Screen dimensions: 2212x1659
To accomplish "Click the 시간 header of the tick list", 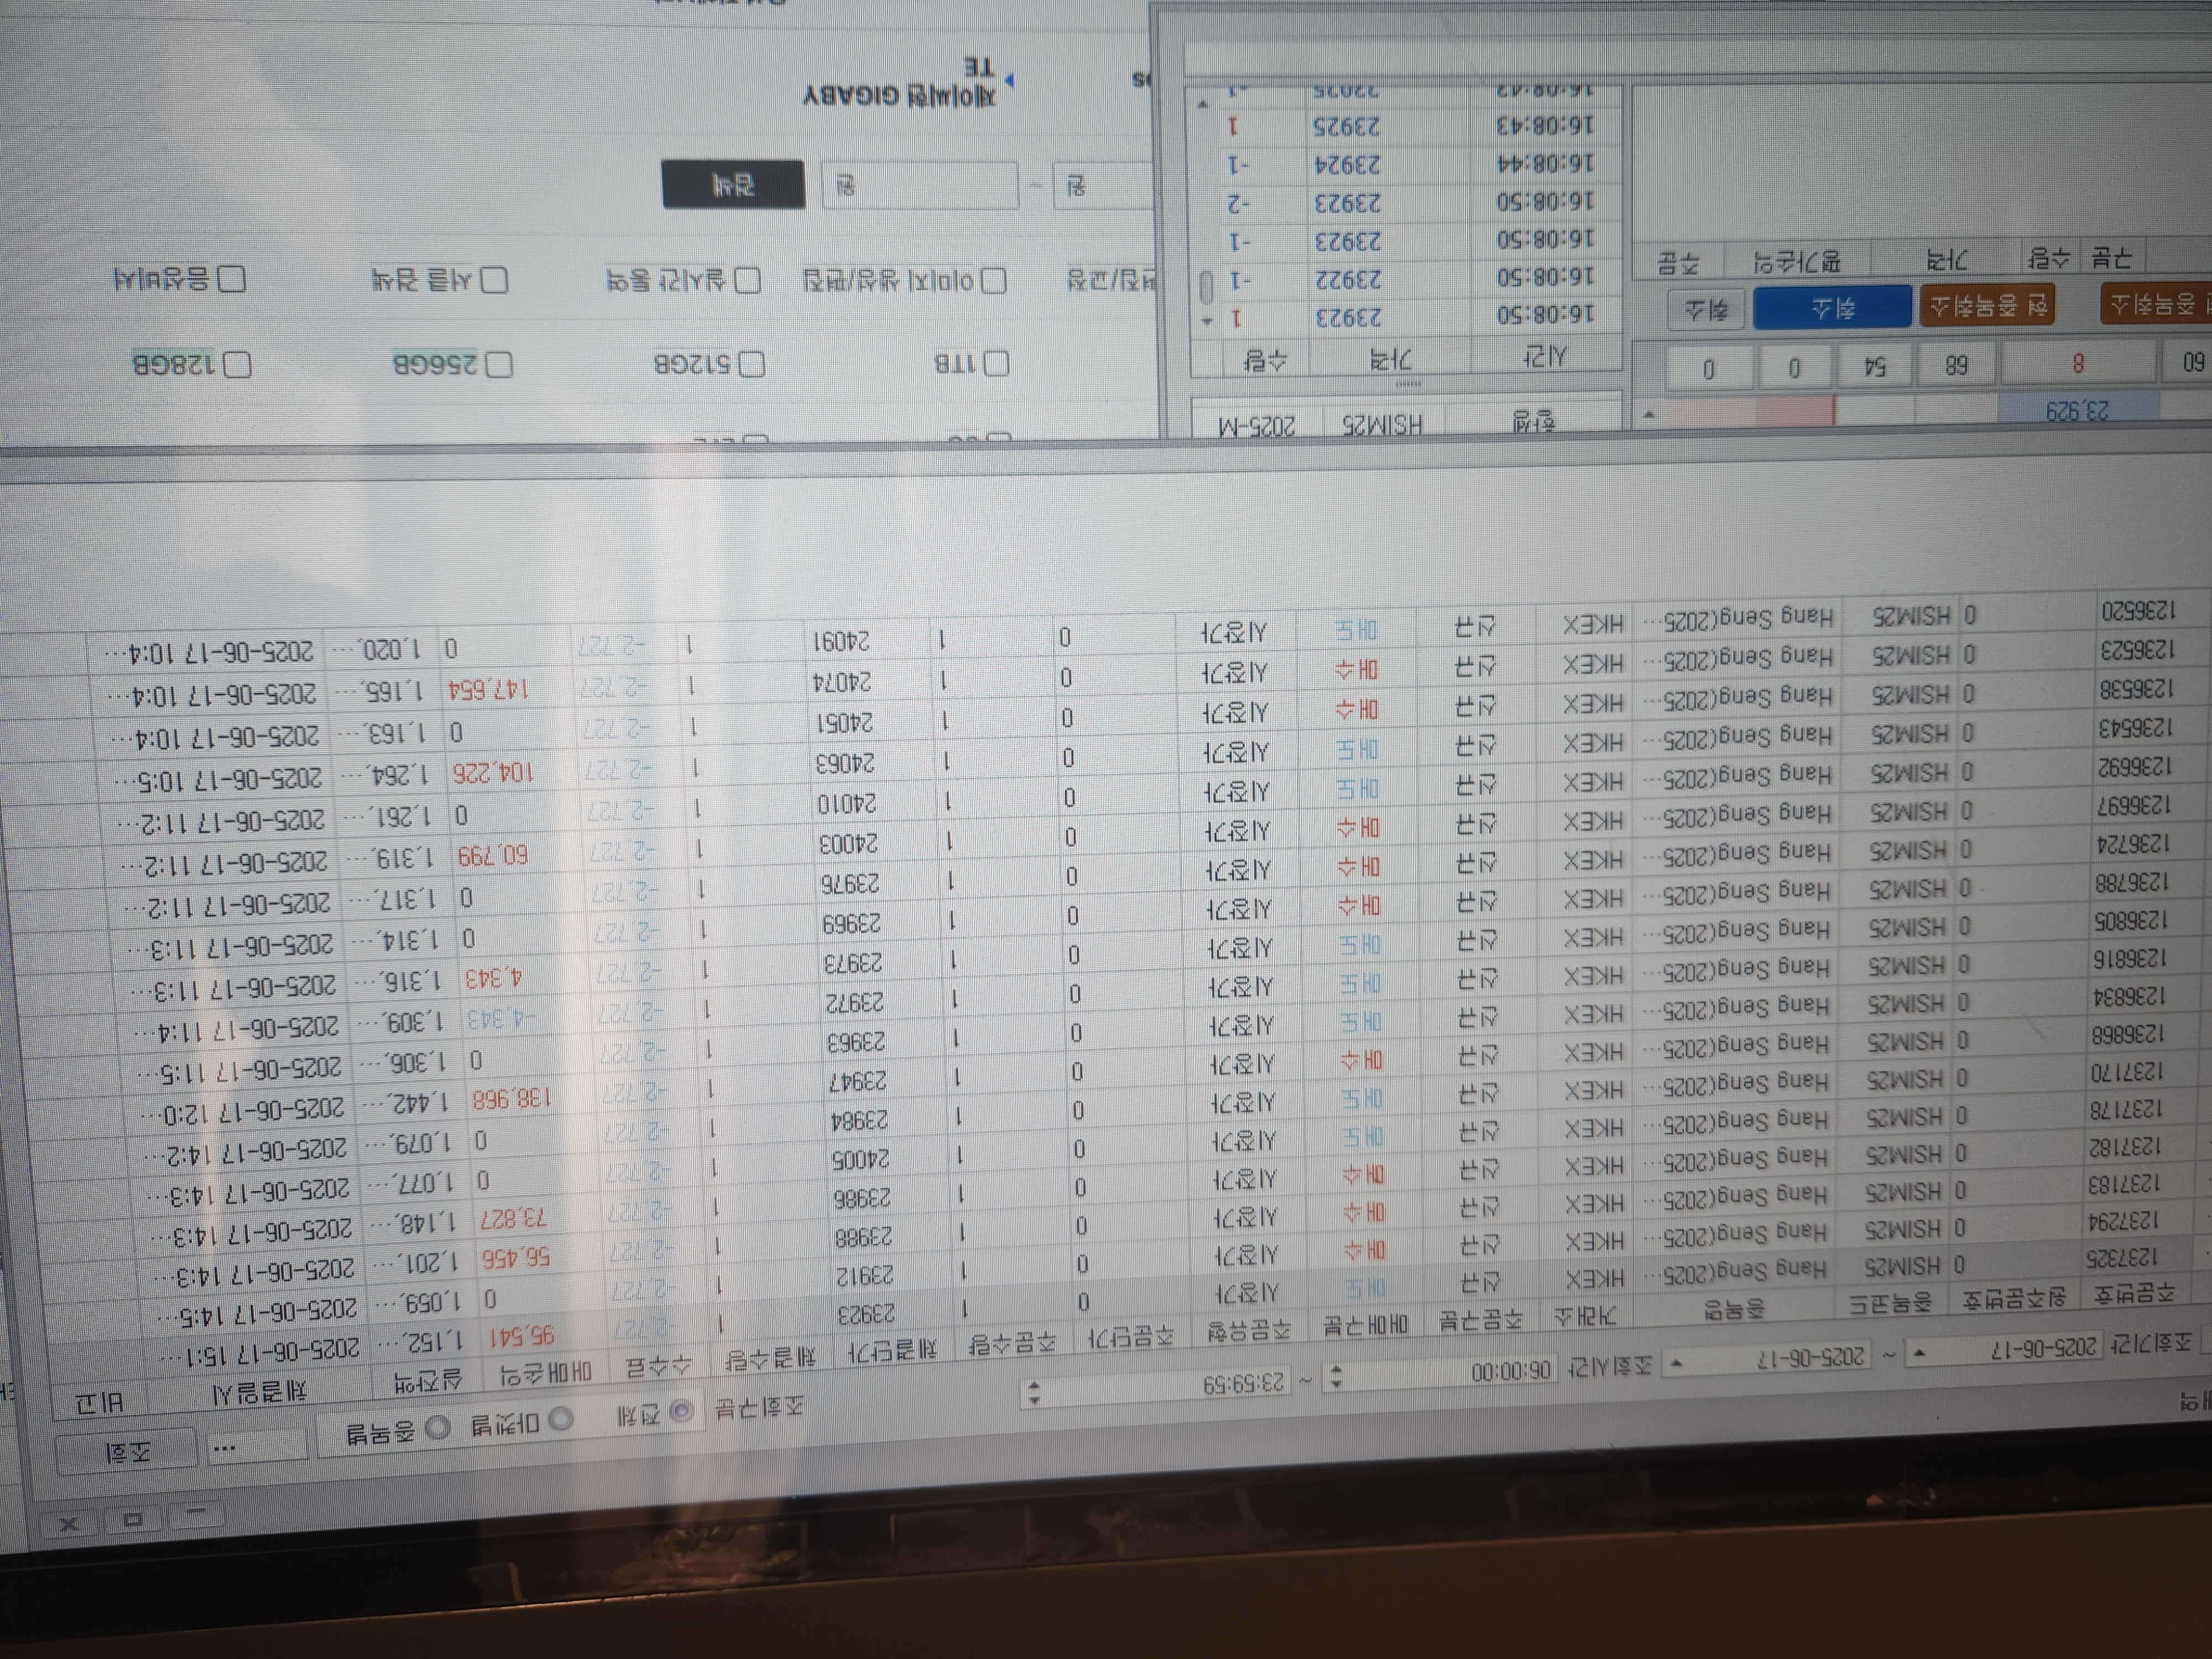I will tap(1546, 356).
